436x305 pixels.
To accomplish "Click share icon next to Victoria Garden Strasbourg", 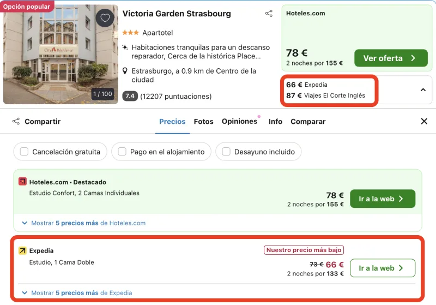I will pyautogui.click(x=269, y=13).
